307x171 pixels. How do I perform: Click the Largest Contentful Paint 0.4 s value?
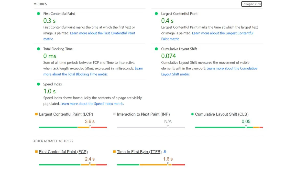point(167,21)
